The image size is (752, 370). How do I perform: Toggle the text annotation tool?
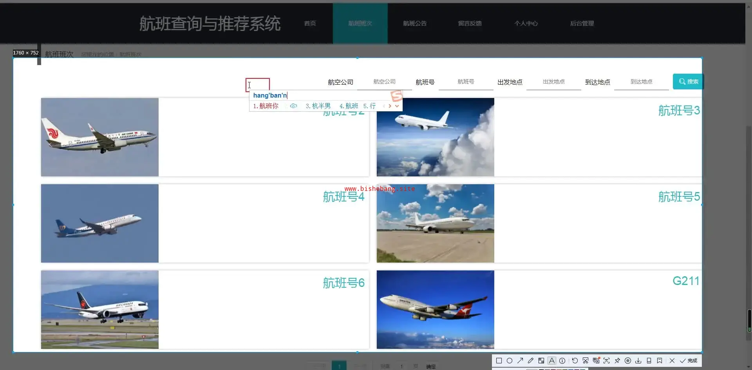552,361
